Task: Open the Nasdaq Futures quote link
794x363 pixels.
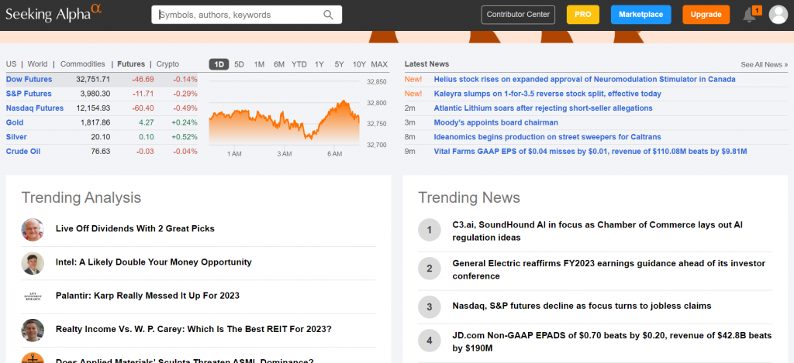Action: click(35, 108)
